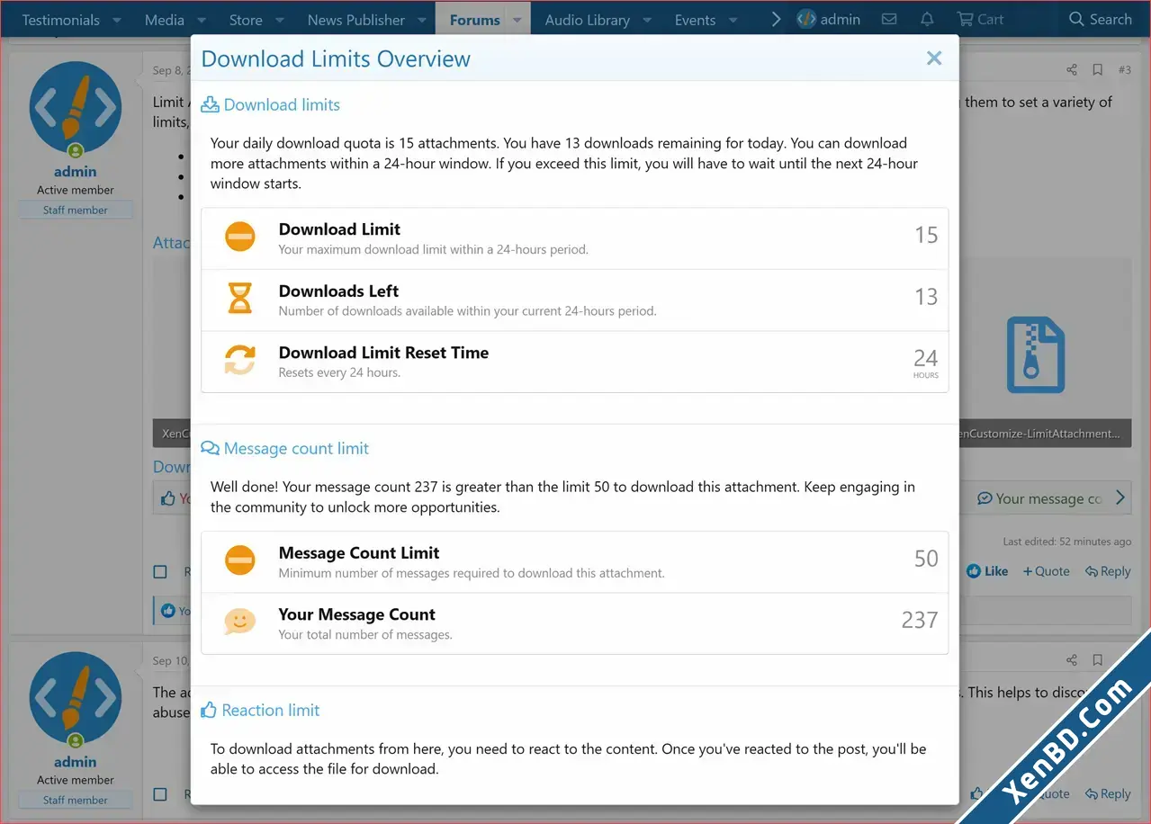Open the Forums tab
The image size is (1151, 824).
point(475,20)
